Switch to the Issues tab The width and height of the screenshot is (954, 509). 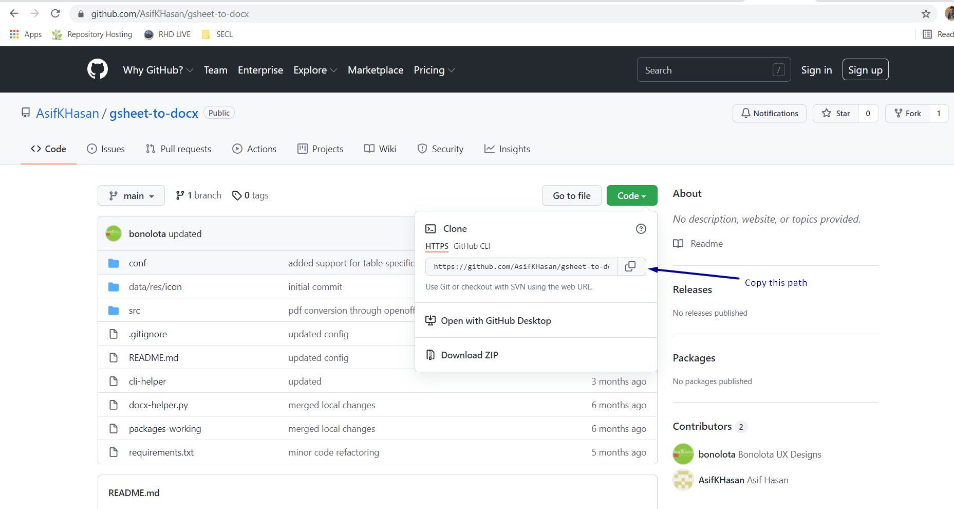coord(106,149)
